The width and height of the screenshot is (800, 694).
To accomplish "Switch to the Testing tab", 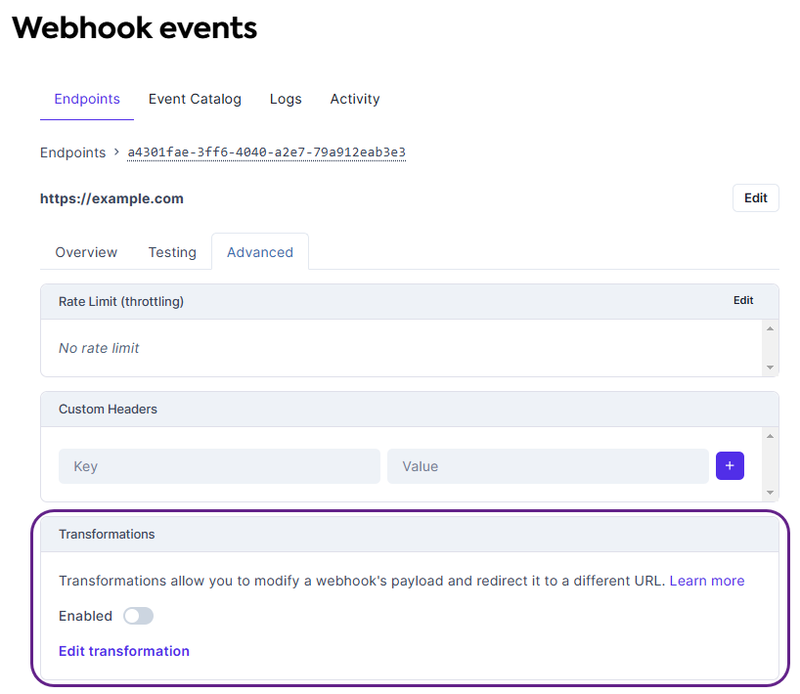I will pos(172,252).
